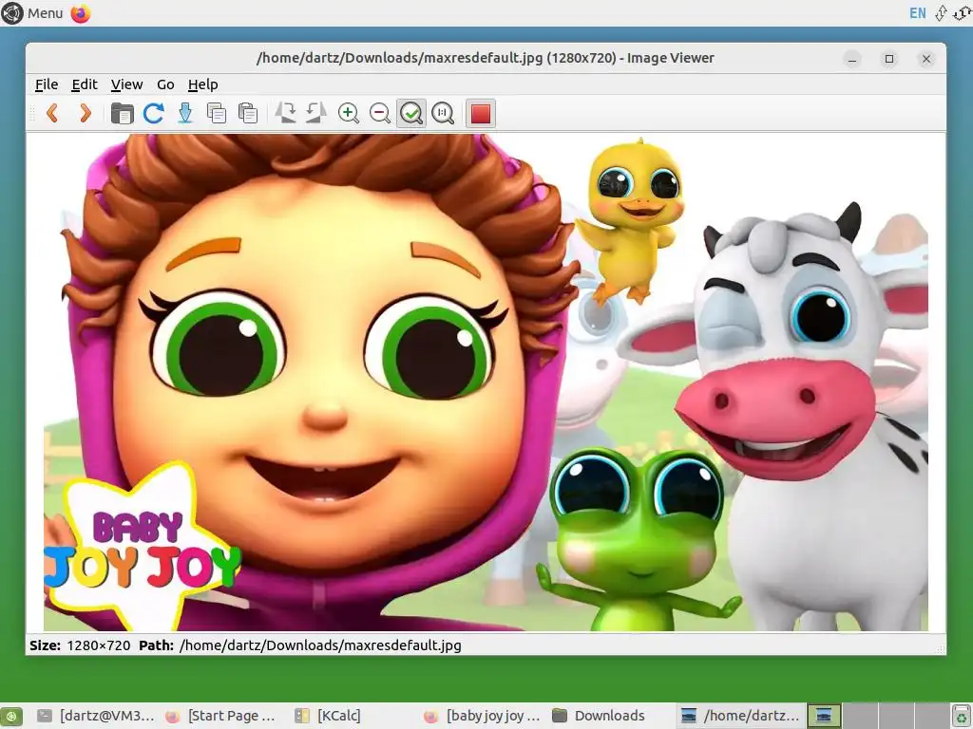Maximize the Image Viewer window

[x=889, y=59]
